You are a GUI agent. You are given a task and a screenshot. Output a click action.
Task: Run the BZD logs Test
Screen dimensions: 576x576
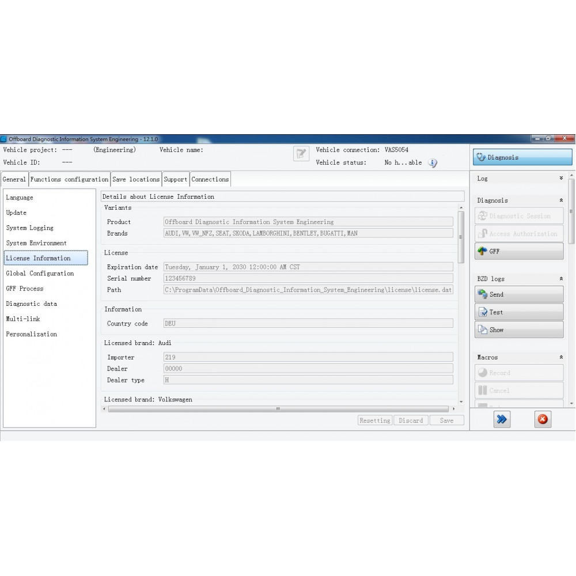click(x=519, y=312)
